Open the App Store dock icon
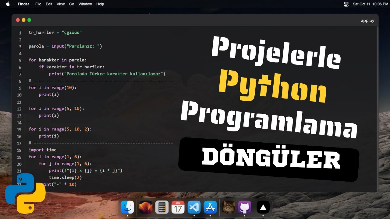The width and height of the screenshot is (390, 219). tap(210, 207)
